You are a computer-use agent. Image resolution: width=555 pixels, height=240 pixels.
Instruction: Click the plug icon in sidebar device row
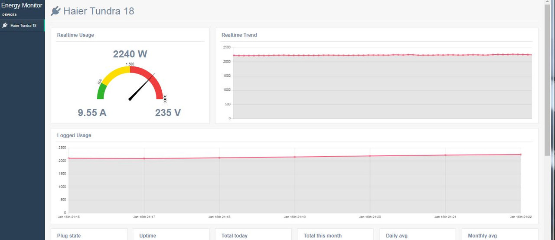click(5, 25)
